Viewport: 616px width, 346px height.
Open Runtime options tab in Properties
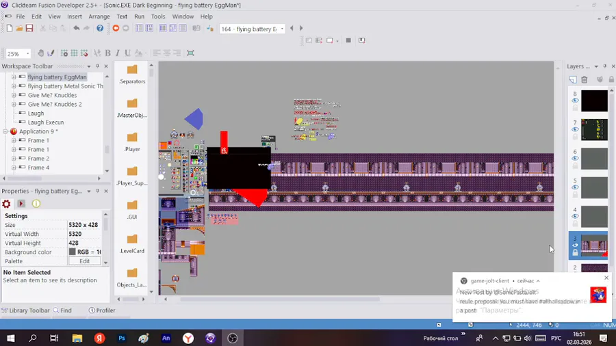[x=21, y=204]
